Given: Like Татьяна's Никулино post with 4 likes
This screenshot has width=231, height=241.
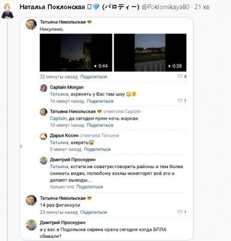Looking at the screenshot, I should pos(180,76).
